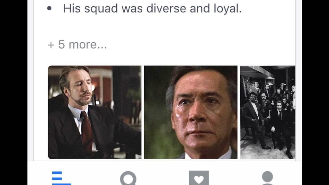Open the blue feed list tab icon
Viewport: 329px width, 185px height.
pyautogui.click(x=61, y=178)
